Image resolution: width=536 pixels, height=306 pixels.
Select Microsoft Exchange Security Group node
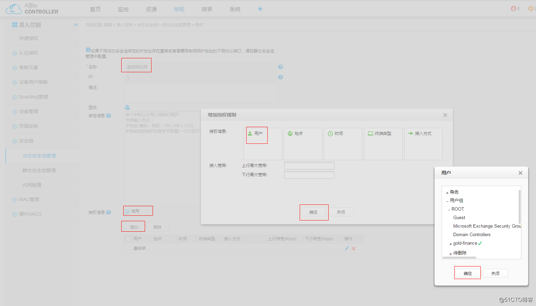coord(487,226)
